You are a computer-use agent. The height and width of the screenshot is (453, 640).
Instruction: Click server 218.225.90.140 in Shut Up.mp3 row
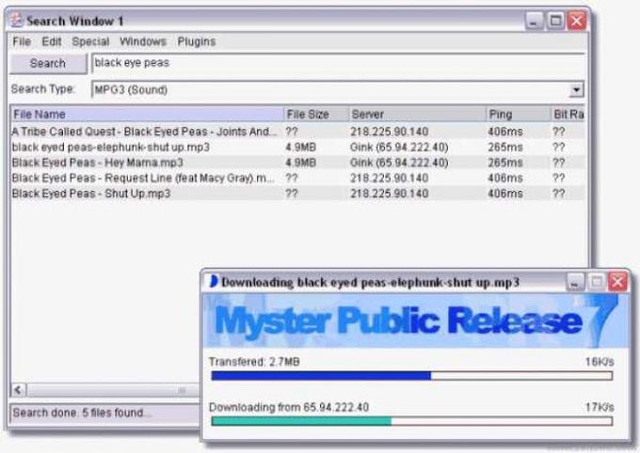coord(390,194)
